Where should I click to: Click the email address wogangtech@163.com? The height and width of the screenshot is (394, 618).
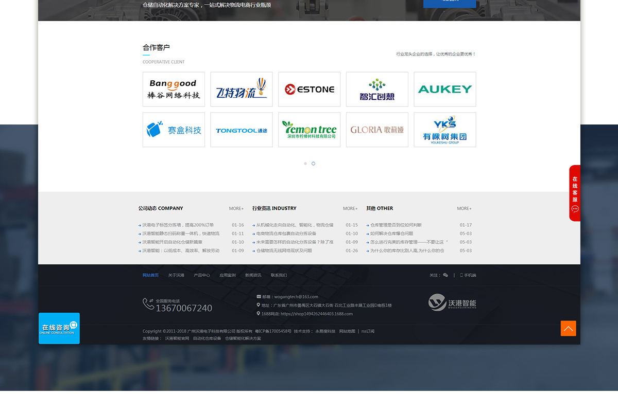point(296,297)
